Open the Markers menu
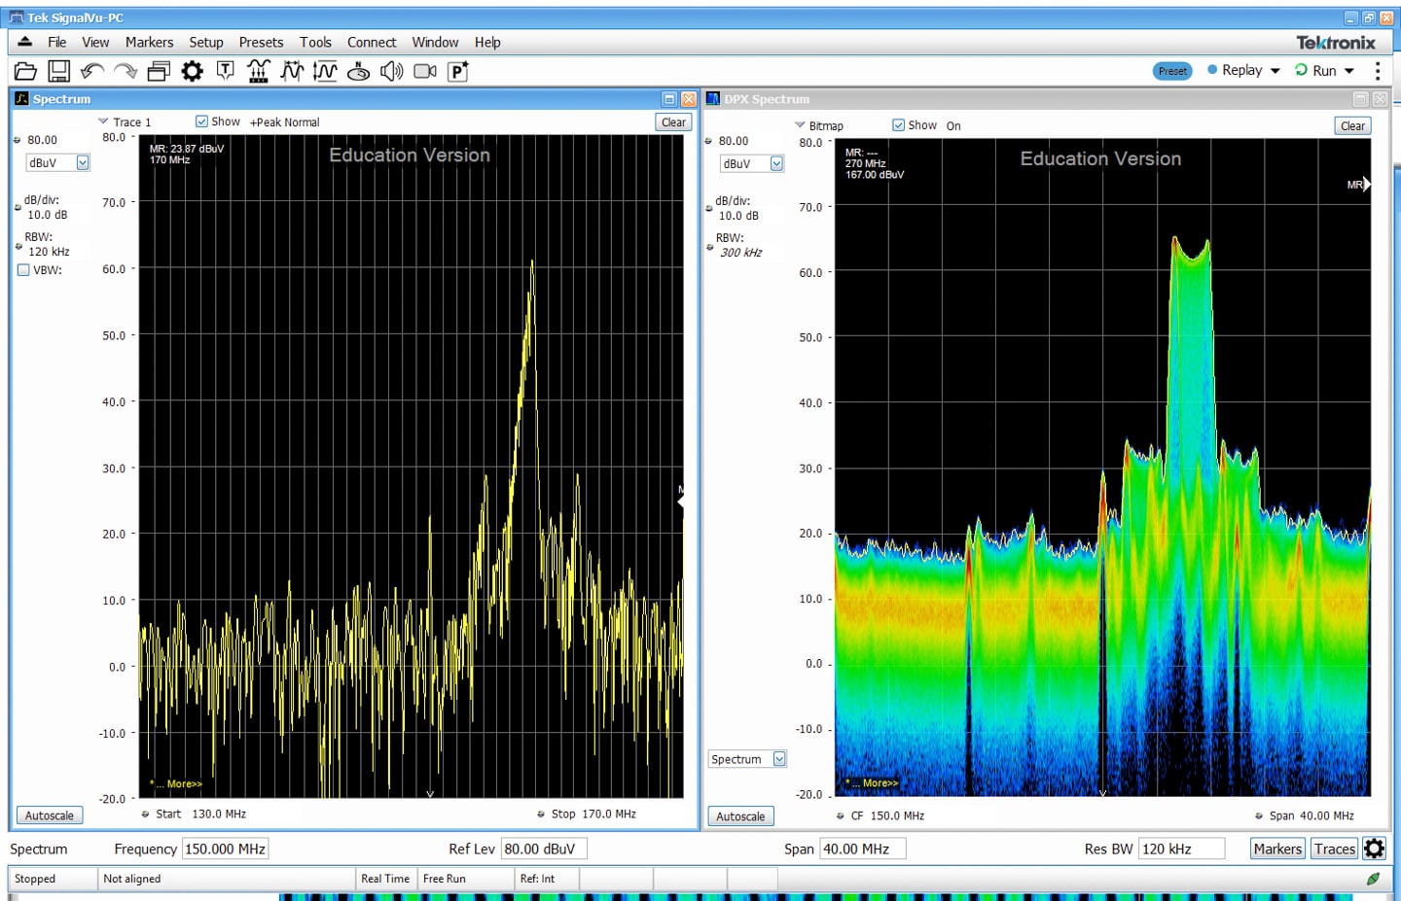The image size is (1401, 901). click(x=149, y=42)
